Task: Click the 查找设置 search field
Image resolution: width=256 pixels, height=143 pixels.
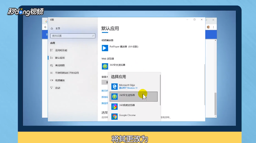Action: [73, 36]
